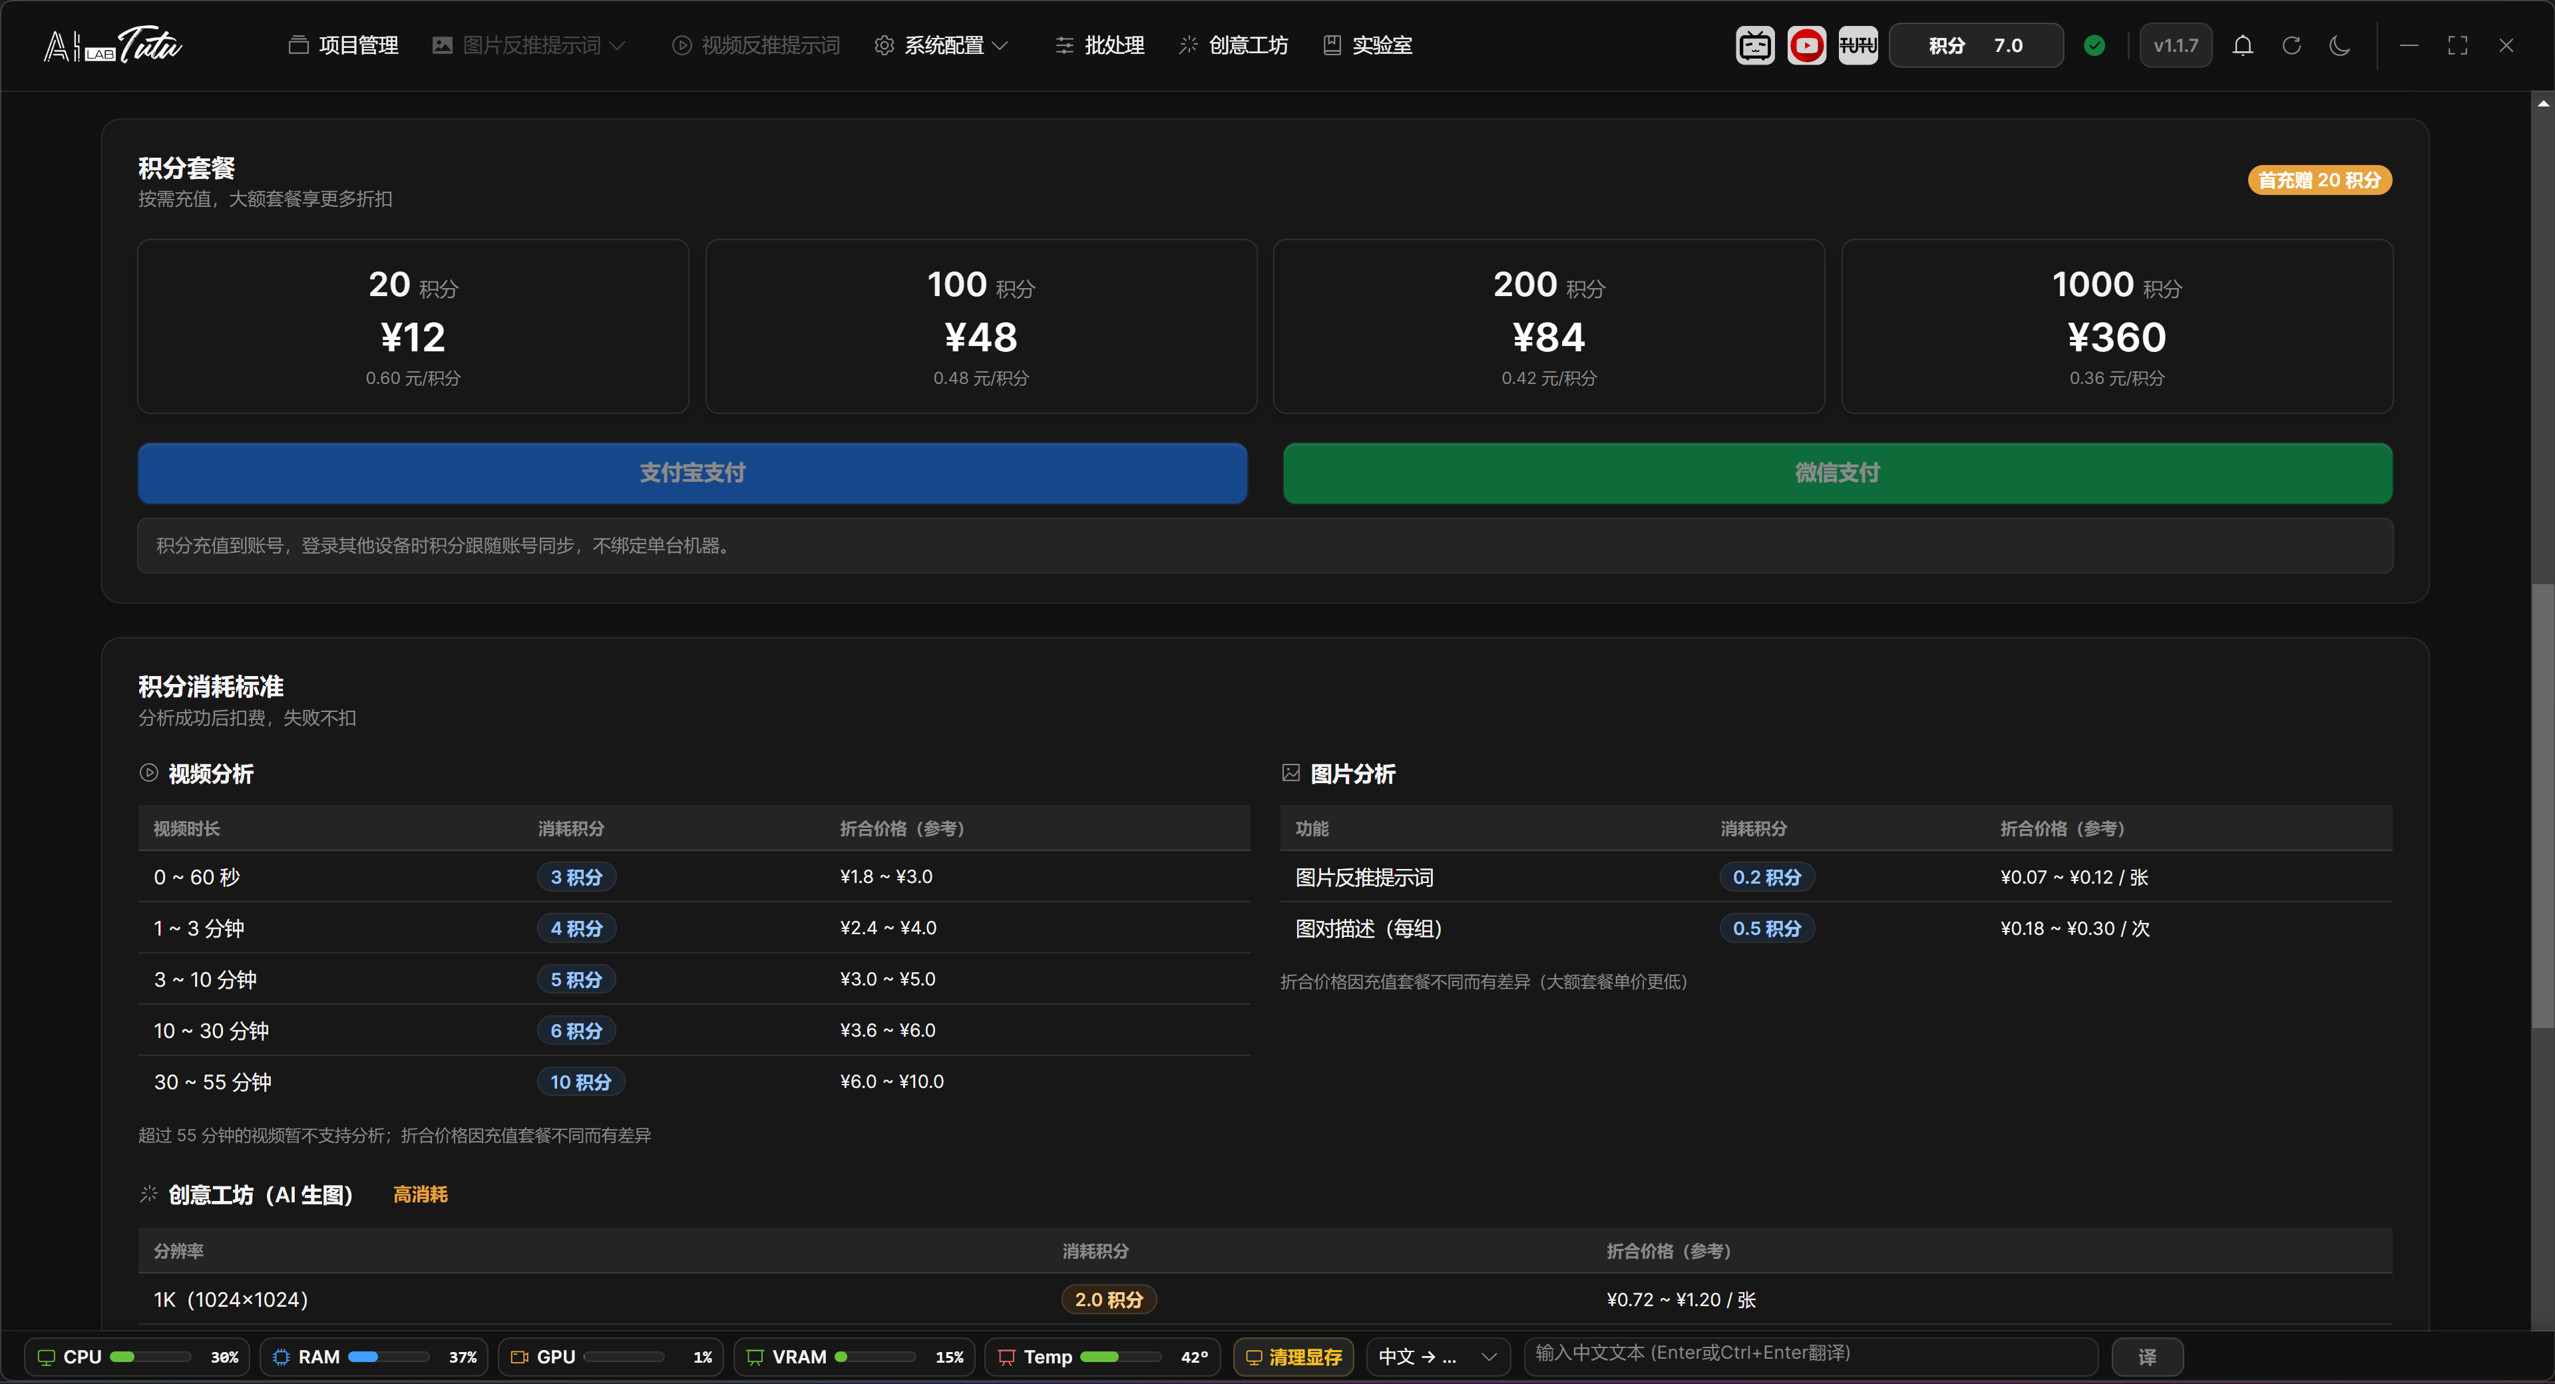Open the 项目管理 menu item
The image size is (2555, 1384).
coord(343,46)
